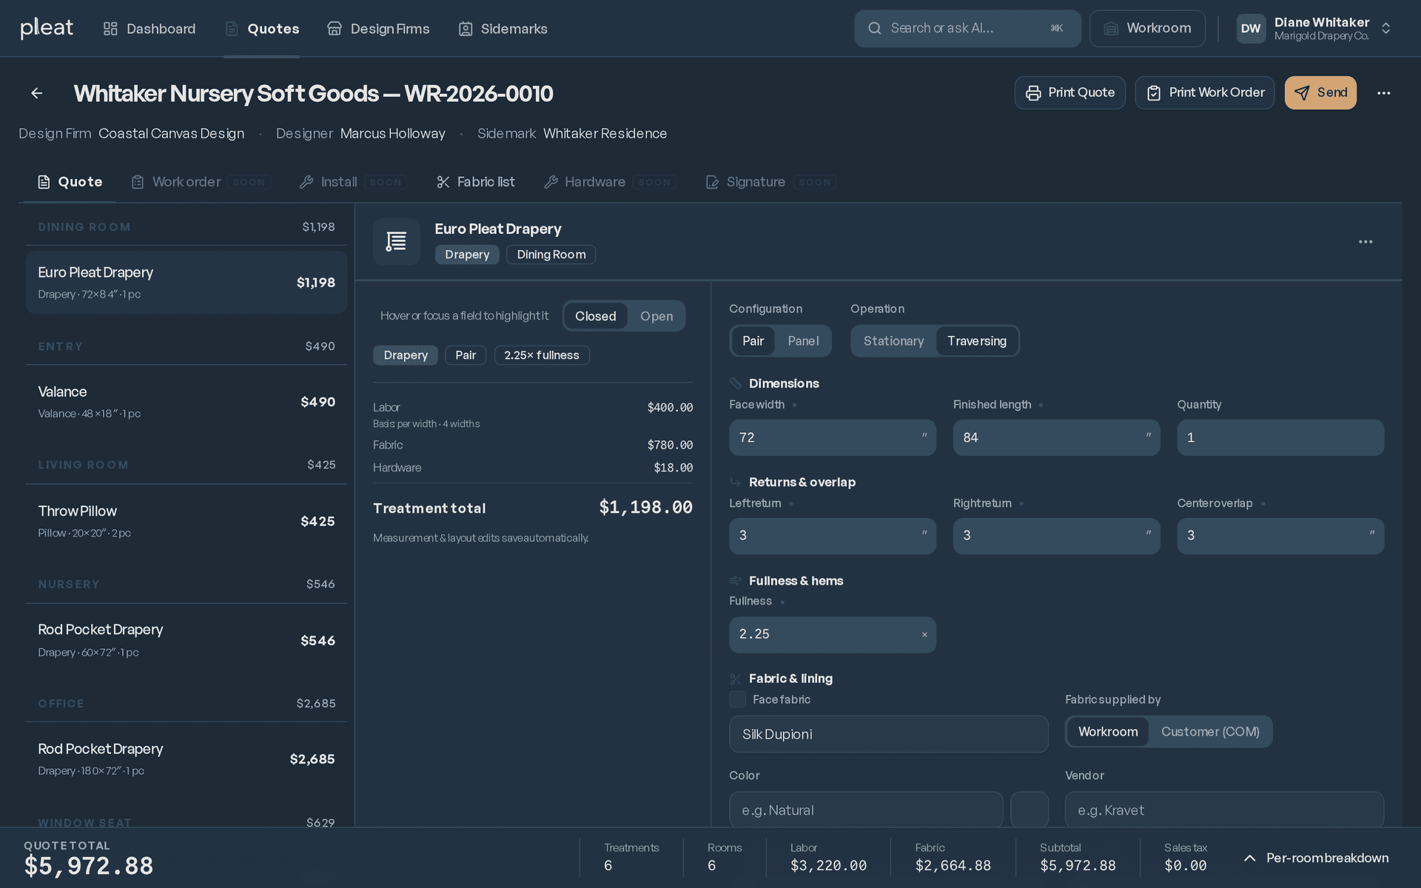This screenshot has height=888, width=1421.
Task: Click the Workroom building icon
Action: click(1111, 28)
